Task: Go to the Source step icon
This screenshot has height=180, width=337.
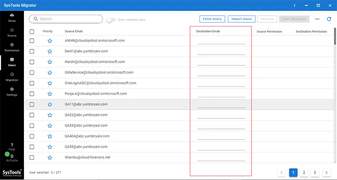Action: 12,30
